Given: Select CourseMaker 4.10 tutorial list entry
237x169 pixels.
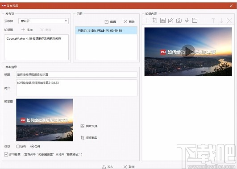Looking at the screenshot, I should 34,38.
